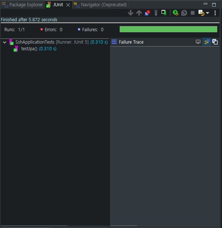Screen dimensions: 222x228
Task: Collapse the SshApplicationTests tree node
Action: pos(5,42)
